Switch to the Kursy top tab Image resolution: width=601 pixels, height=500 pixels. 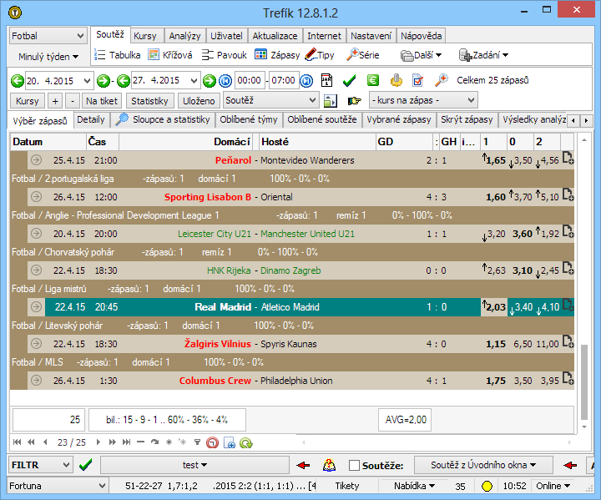[x=145, y=36]
